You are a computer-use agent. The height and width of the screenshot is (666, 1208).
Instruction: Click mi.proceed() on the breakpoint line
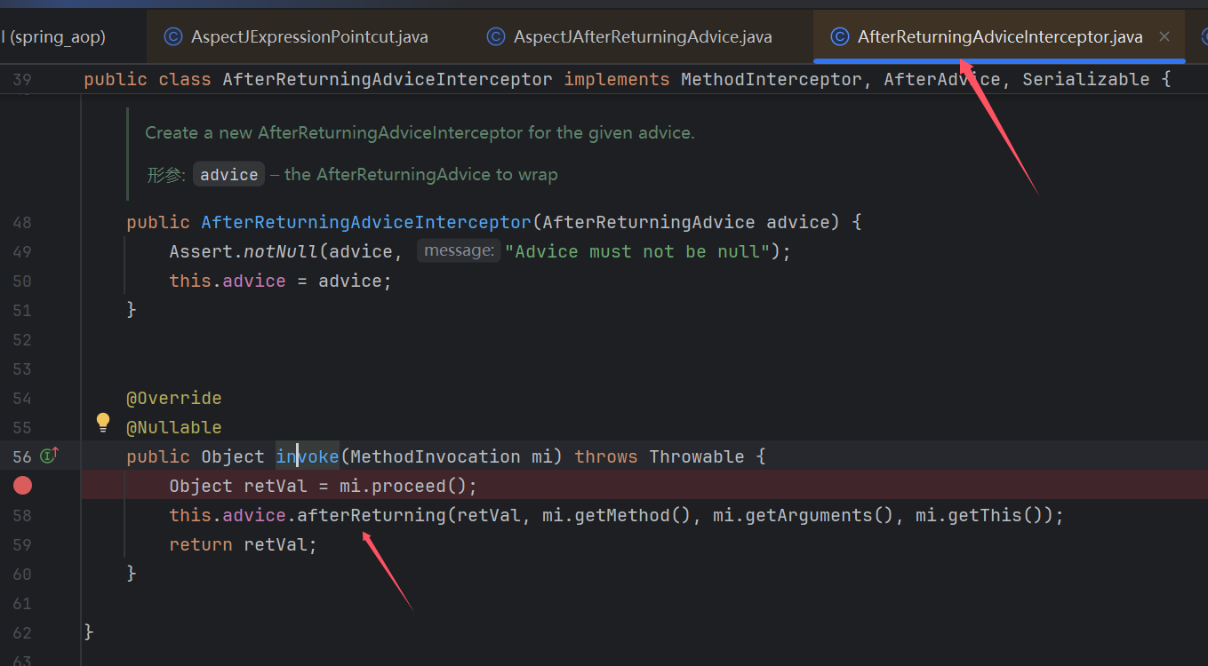coord(403,486)
